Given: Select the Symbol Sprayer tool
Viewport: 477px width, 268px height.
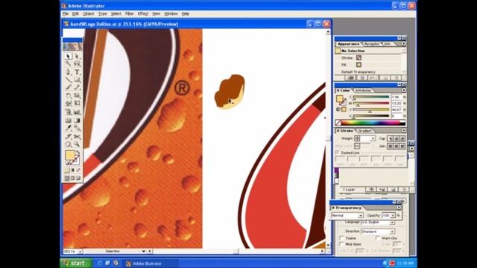Looking at the screenshot, I should pyautogui.click(x=69, y=112).
